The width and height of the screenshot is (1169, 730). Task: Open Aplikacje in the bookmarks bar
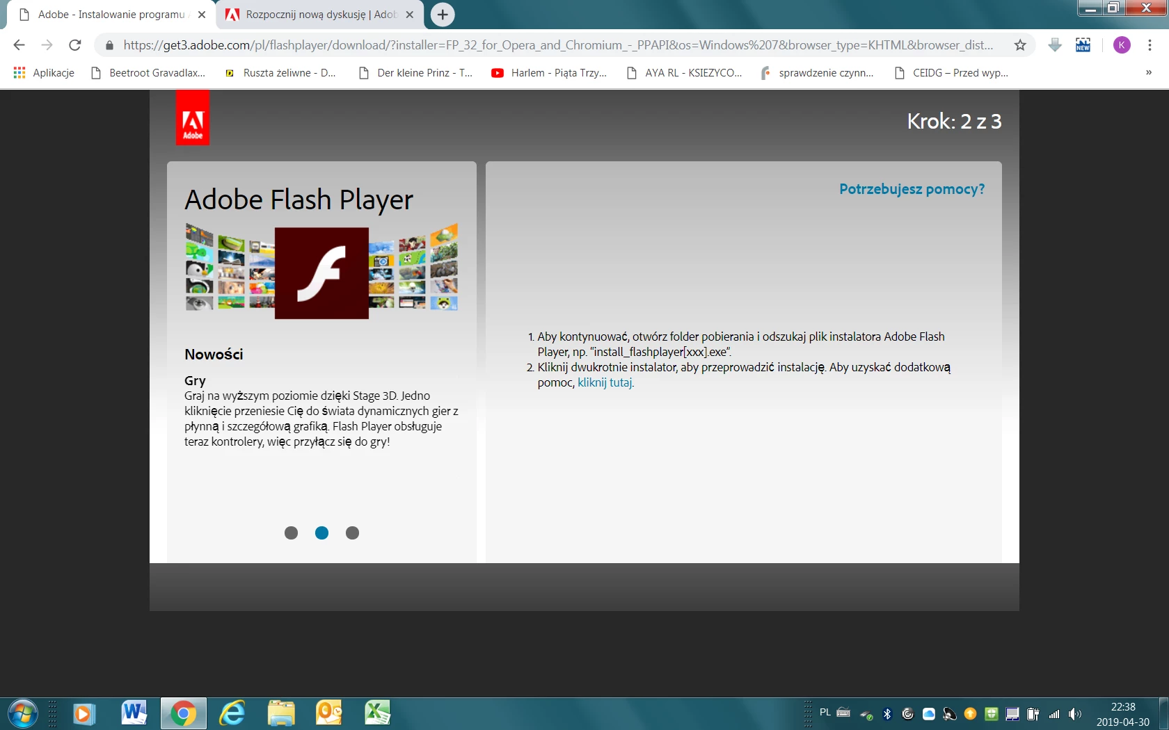tap(44, 73)
